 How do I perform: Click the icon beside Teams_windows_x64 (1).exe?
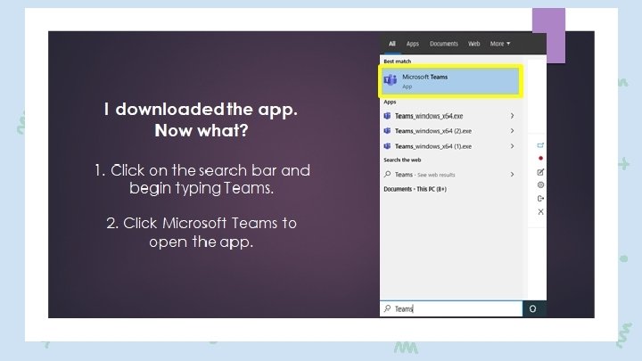387,146
